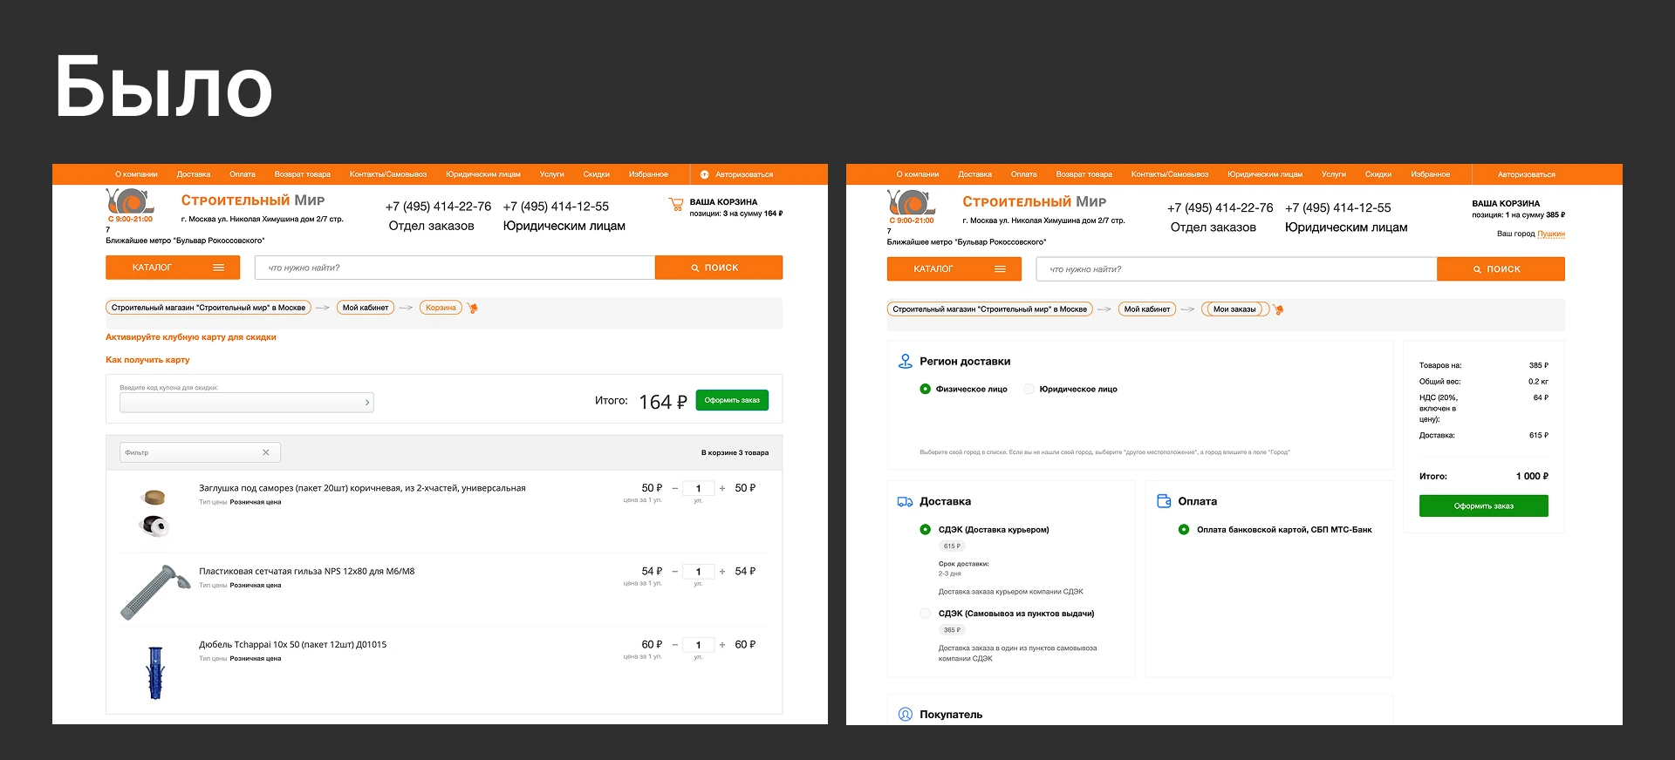Click plus icon for Дюбель Tchappai quantity
1675x760 pixels.
coord(722,645)
